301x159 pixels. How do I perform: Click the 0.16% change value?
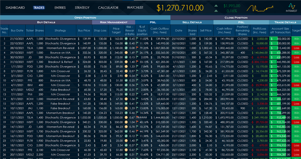232,11
